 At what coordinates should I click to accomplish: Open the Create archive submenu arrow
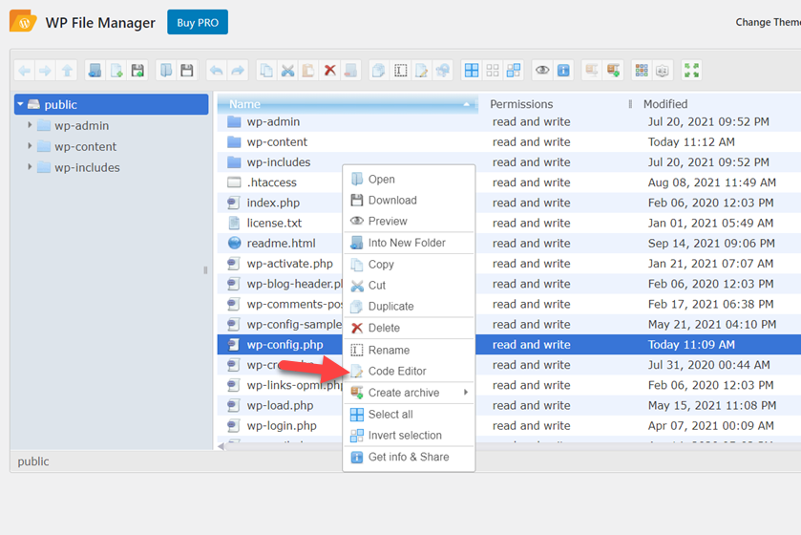click(x=465, y=393)
